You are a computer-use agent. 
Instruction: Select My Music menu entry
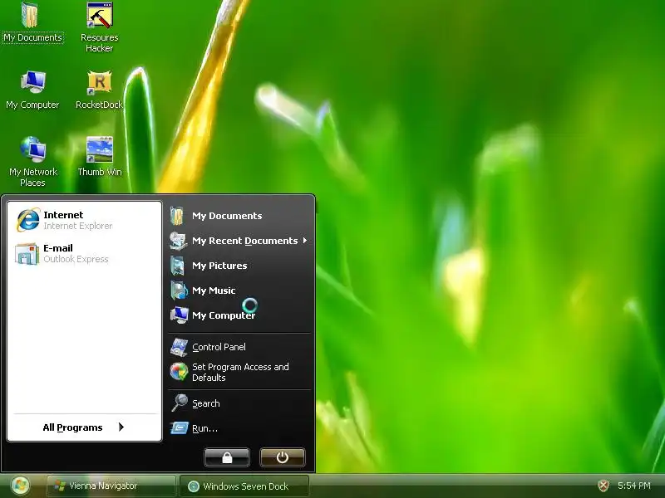pyautogui.click(x=239, y=290)
